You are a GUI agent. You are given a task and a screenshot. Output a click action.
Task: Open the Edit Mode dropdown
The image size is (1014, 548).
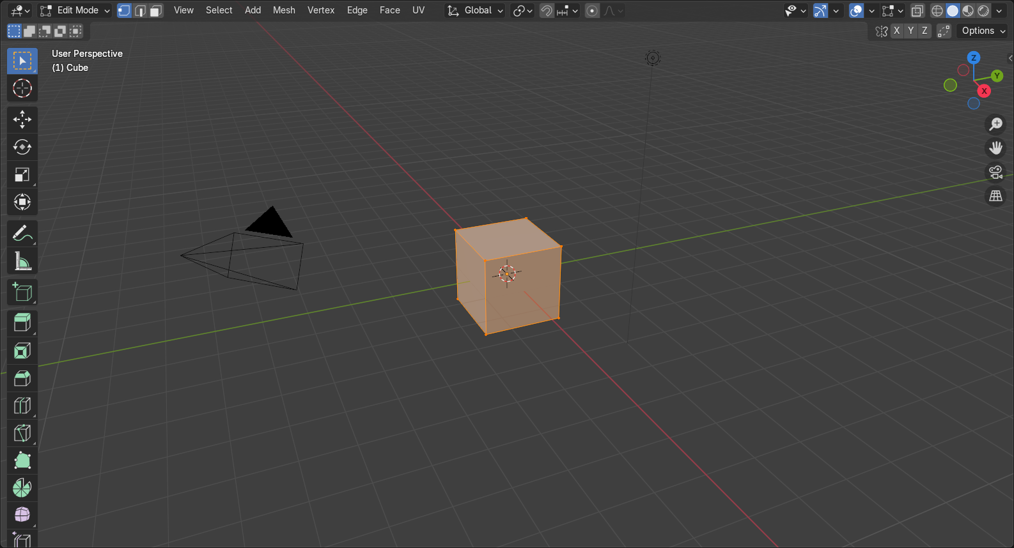point(75,11)
